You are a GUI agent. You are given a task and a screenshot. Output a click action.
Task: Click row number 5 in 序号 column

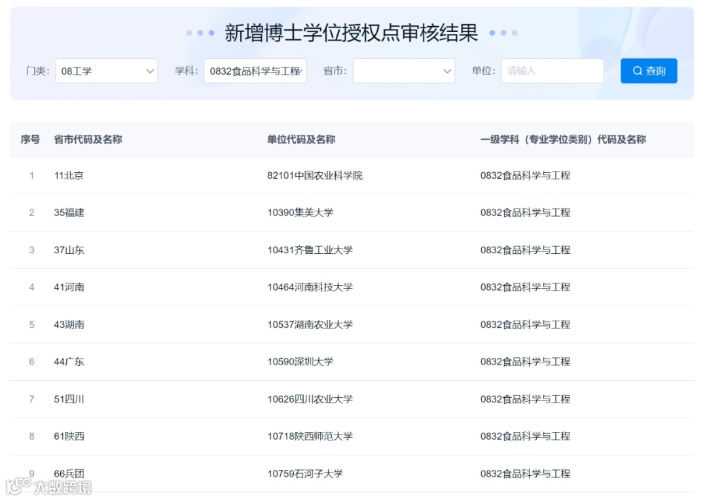tap(31, 325)
